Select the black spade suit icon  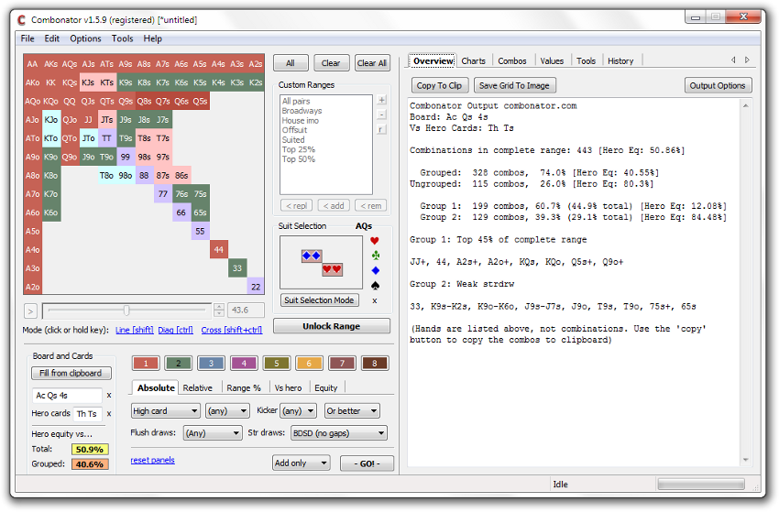[x=374, y=285]
